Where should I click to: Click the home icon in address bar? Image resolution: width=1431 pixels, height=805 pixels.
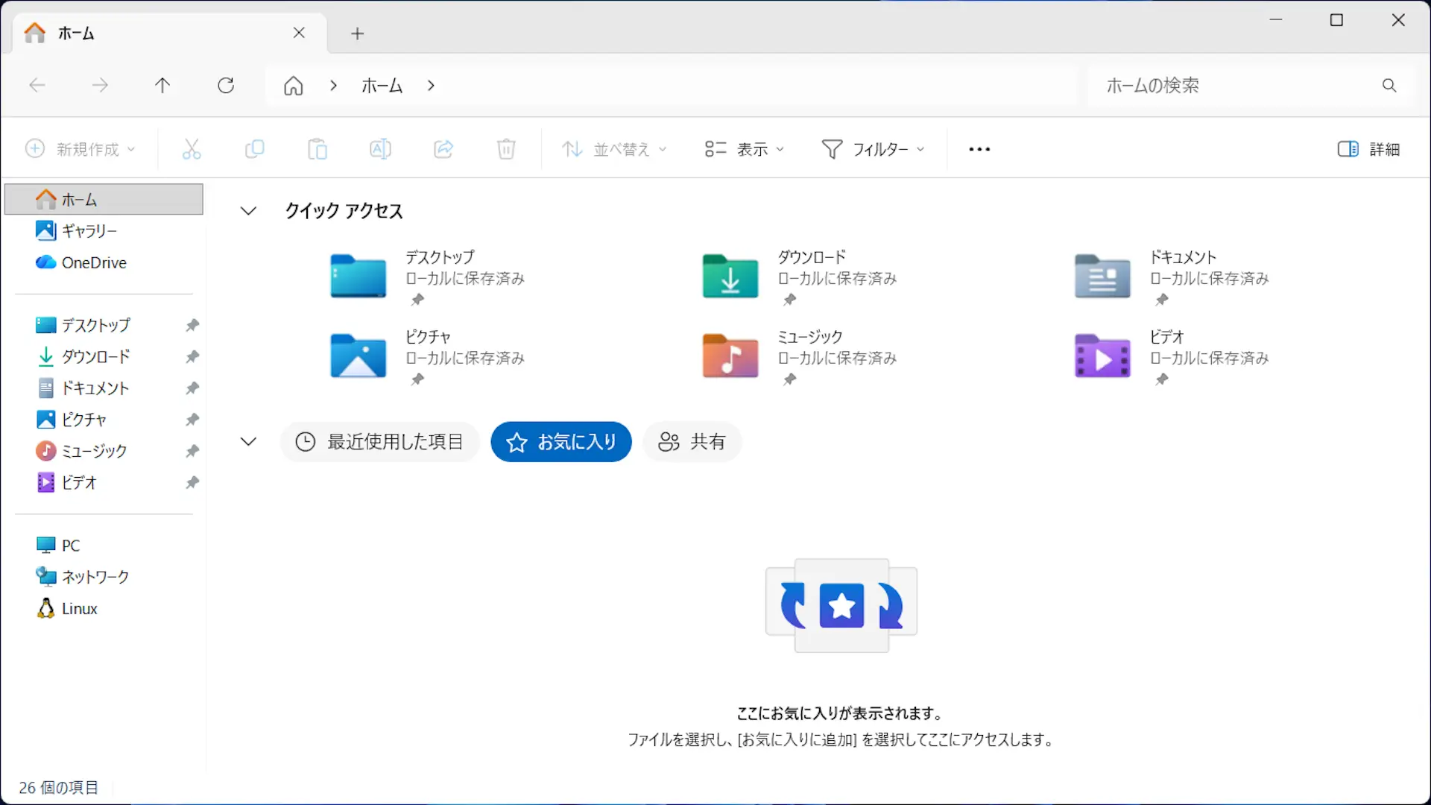294,86
